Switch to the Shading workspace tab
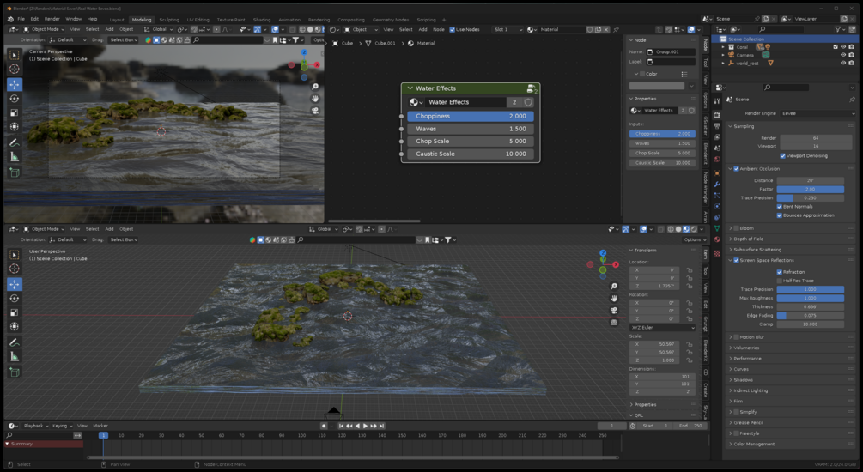 click(x=261, y=19)
